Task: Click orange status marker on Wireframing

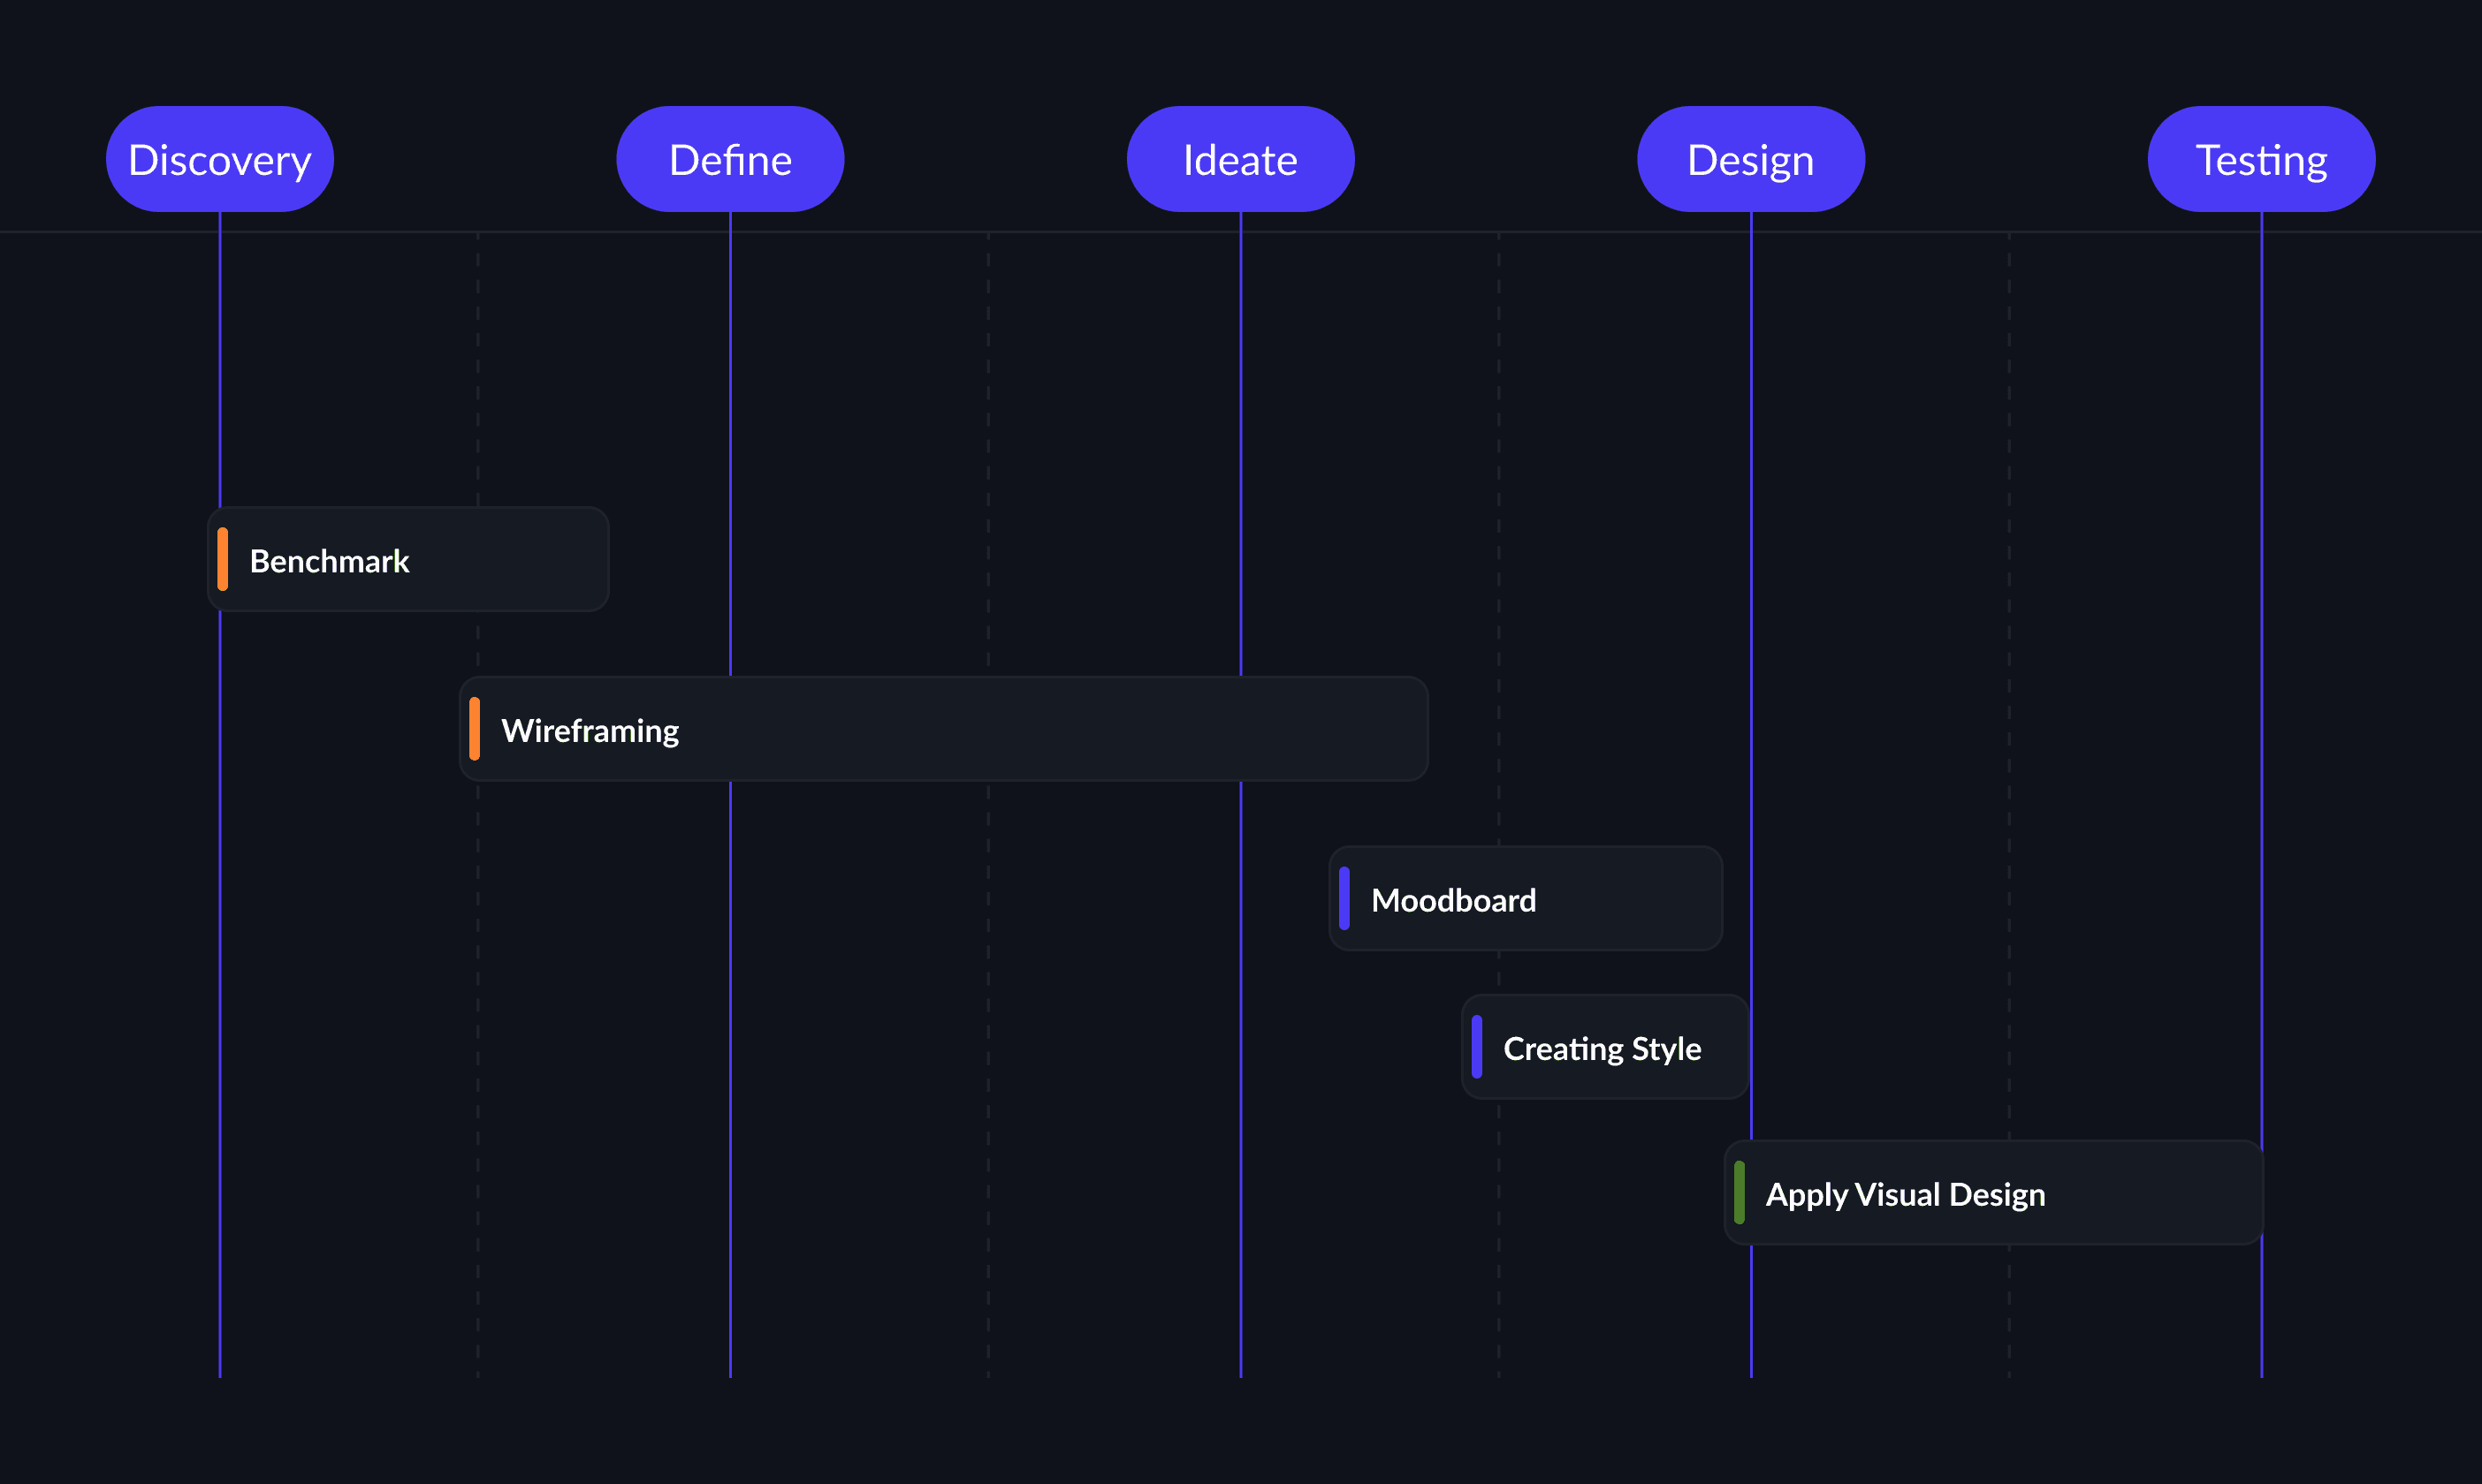Action: click(474, 729)
